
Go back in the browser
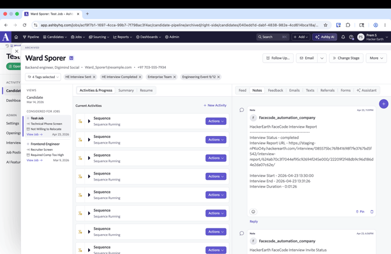click(x=6, y=25)
